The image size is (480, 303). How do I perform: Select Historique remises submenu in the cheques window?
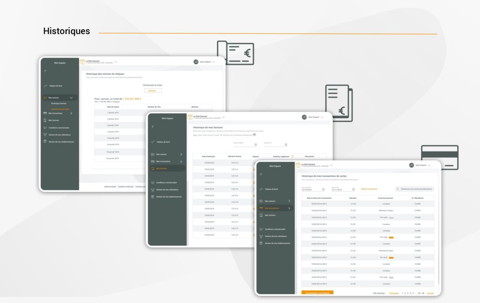(x=59, y=103)
